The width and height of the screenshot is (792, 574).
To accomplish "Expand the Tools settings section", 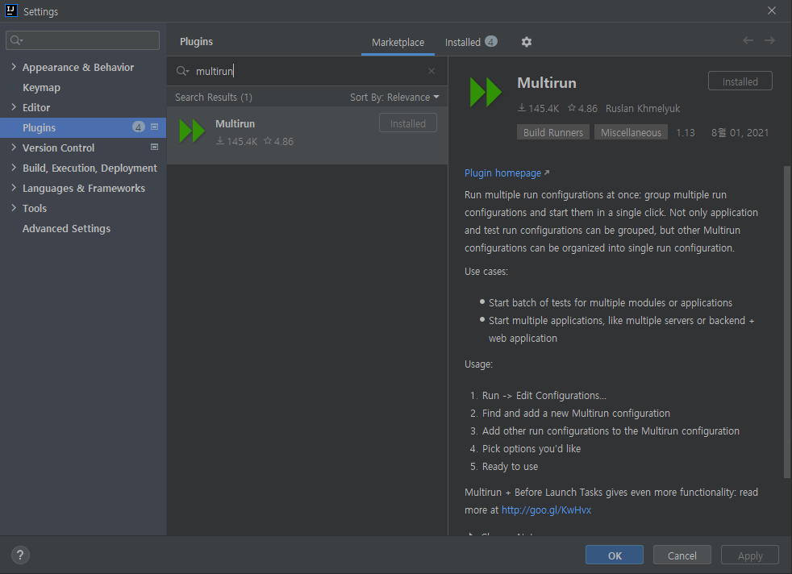I will 14,208.
